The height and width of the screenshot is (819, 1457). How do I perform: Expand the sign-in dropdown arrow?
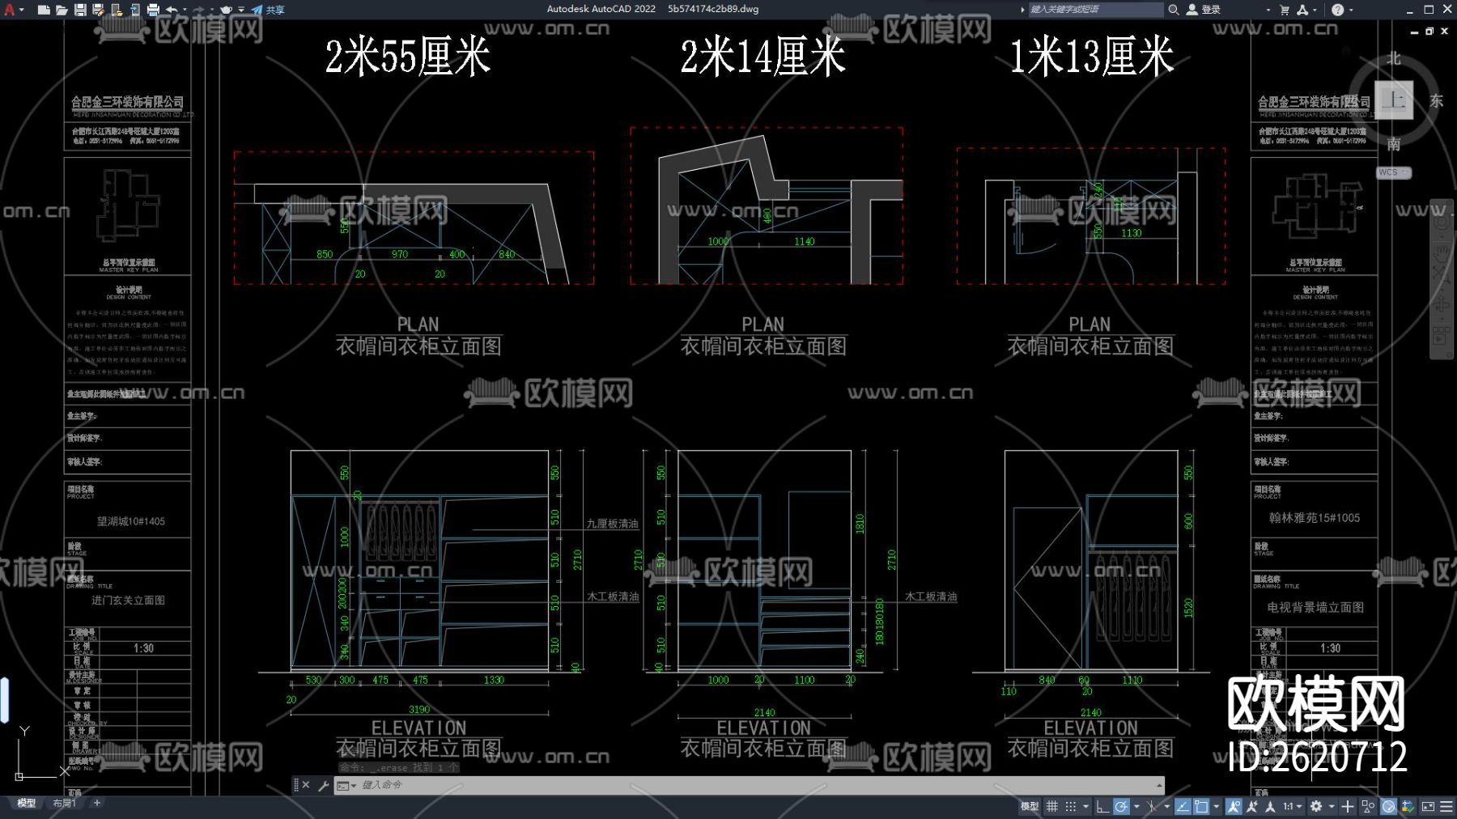[1268, 10]
